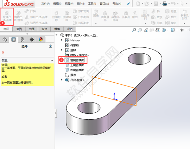190x149 pixels.
Task: Click the Fillet (圆角) tool
Action: tap(96, 13)
